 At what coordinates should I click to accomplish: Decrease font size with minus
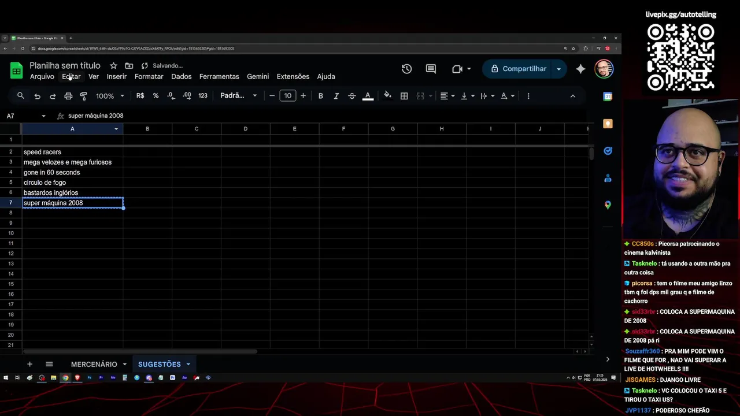tap(272, 96)
